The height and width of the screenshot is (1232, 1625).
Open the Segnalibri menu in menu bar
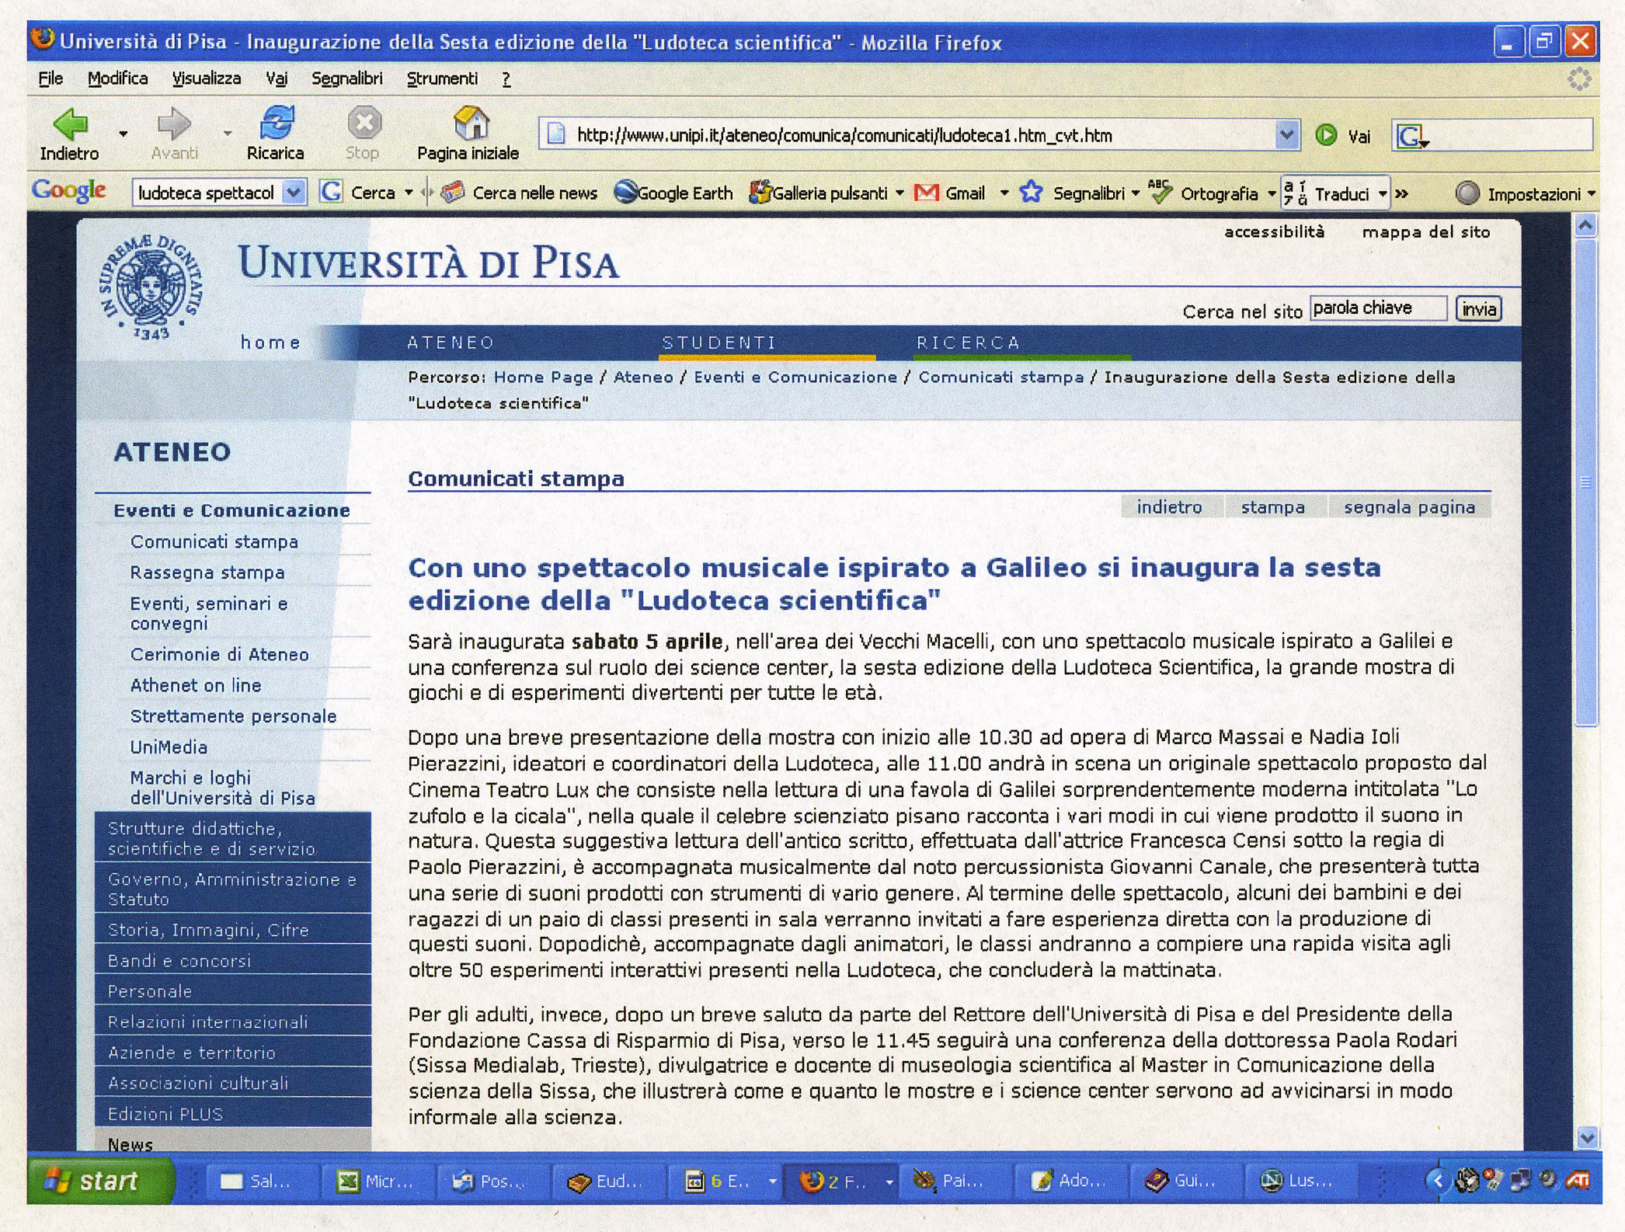pos(346,78)
